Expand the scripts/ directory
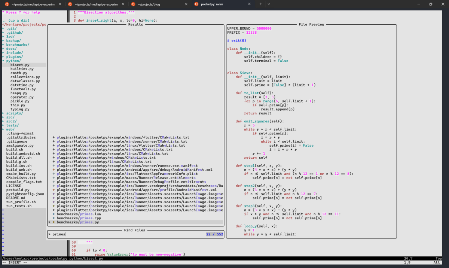The height and width of the screenshot is (268, 449). coord(12,113)
